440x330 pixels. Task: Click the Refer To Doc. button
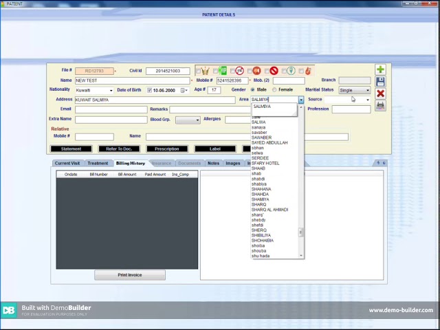click(119, 149)
